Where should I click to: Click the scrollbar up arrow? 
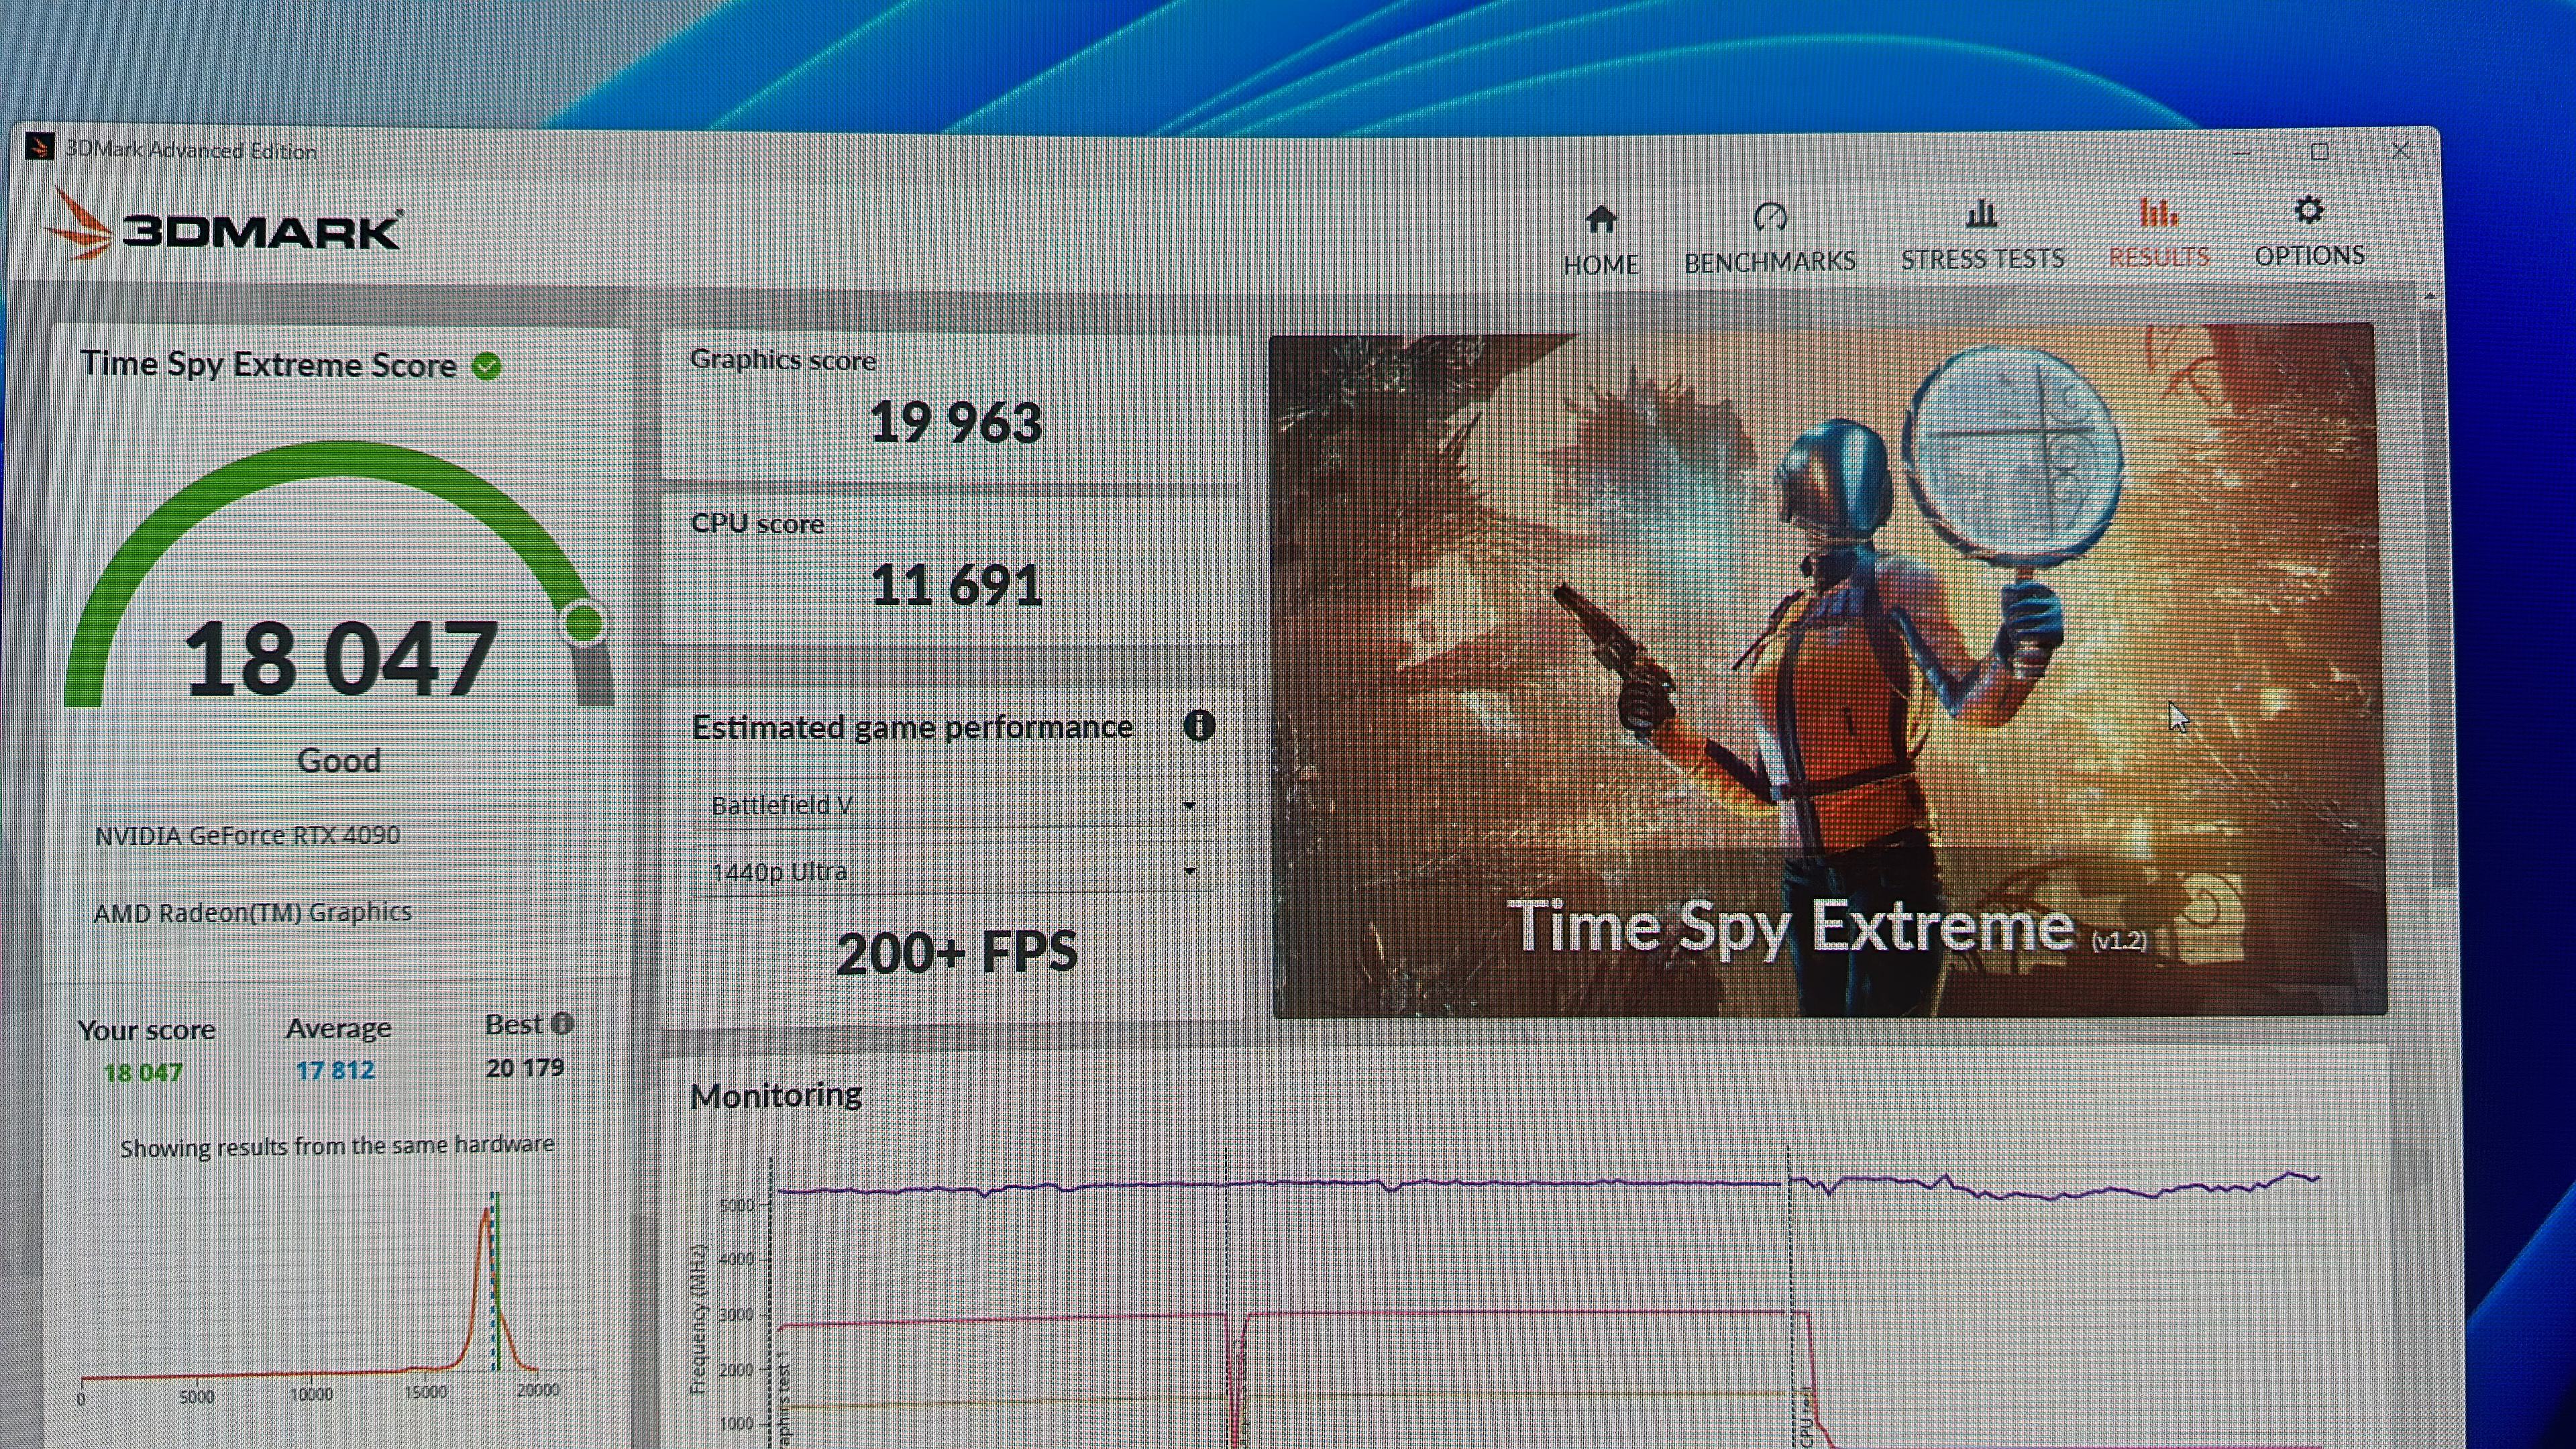2430,297
